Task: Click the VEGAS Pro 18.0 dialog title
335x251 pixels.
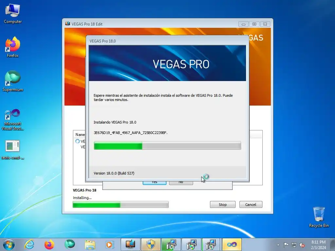Action: pos(102,41)
